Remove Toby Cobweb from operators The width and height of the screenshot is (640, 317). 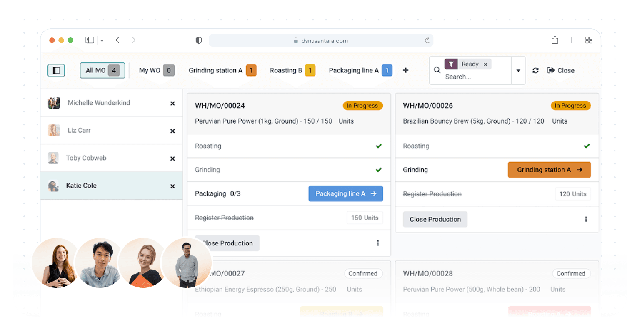click(x=172, y=158)
